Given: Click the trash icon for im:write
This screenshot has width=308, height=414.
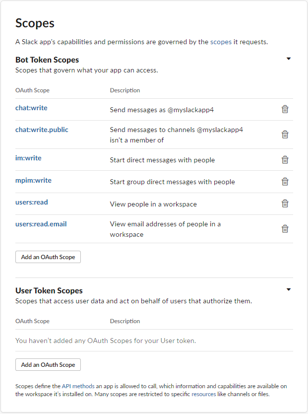Looking at the screenshot, I should tap(285, 160).
